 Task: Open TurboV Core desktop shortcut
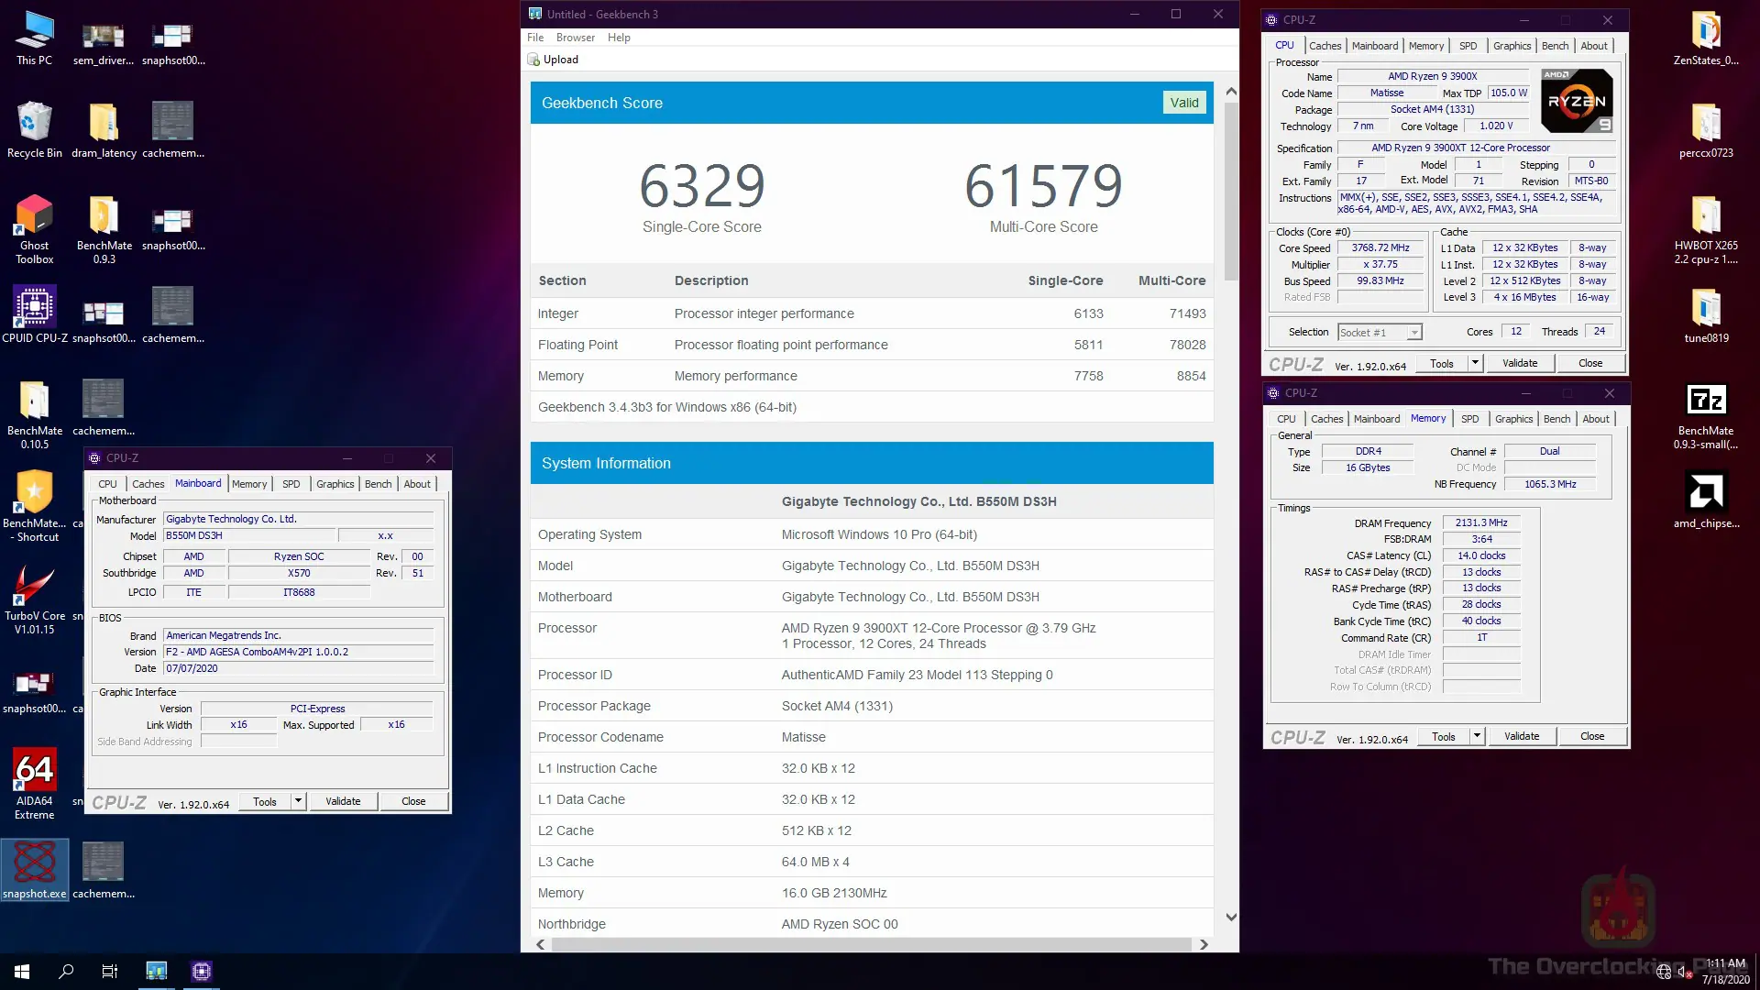[x=34, y=588]
